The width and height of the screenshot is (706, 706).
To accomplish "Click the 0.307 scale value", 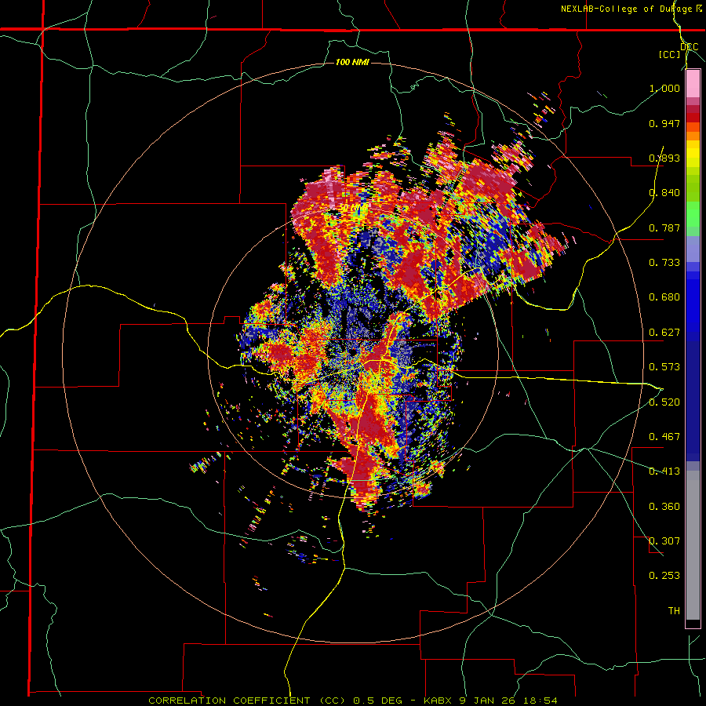I will pyautogui.click(x=664, y=541).
